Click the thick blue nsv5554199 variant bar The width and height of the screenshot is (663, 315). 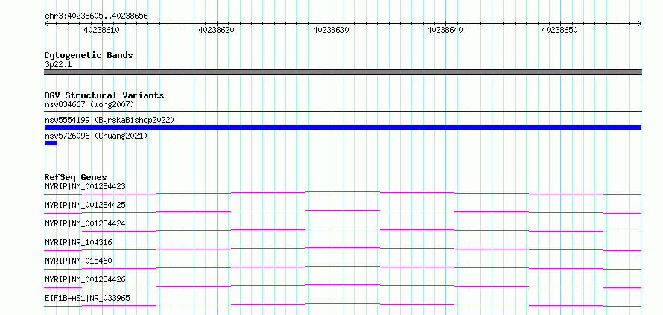tap(343, 127)
